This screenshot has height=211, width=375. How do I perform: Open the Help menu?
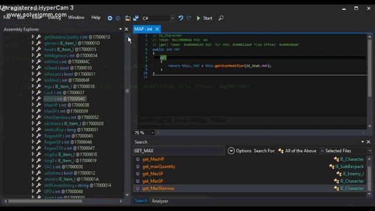(96, 18)
